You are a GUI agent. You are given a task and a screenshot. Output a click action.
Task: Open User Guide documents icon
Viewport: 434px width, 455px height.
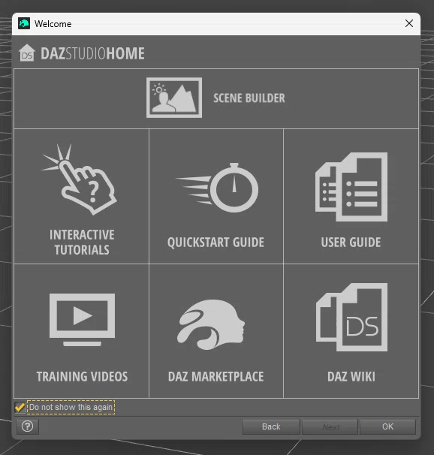tap(351, 187)
